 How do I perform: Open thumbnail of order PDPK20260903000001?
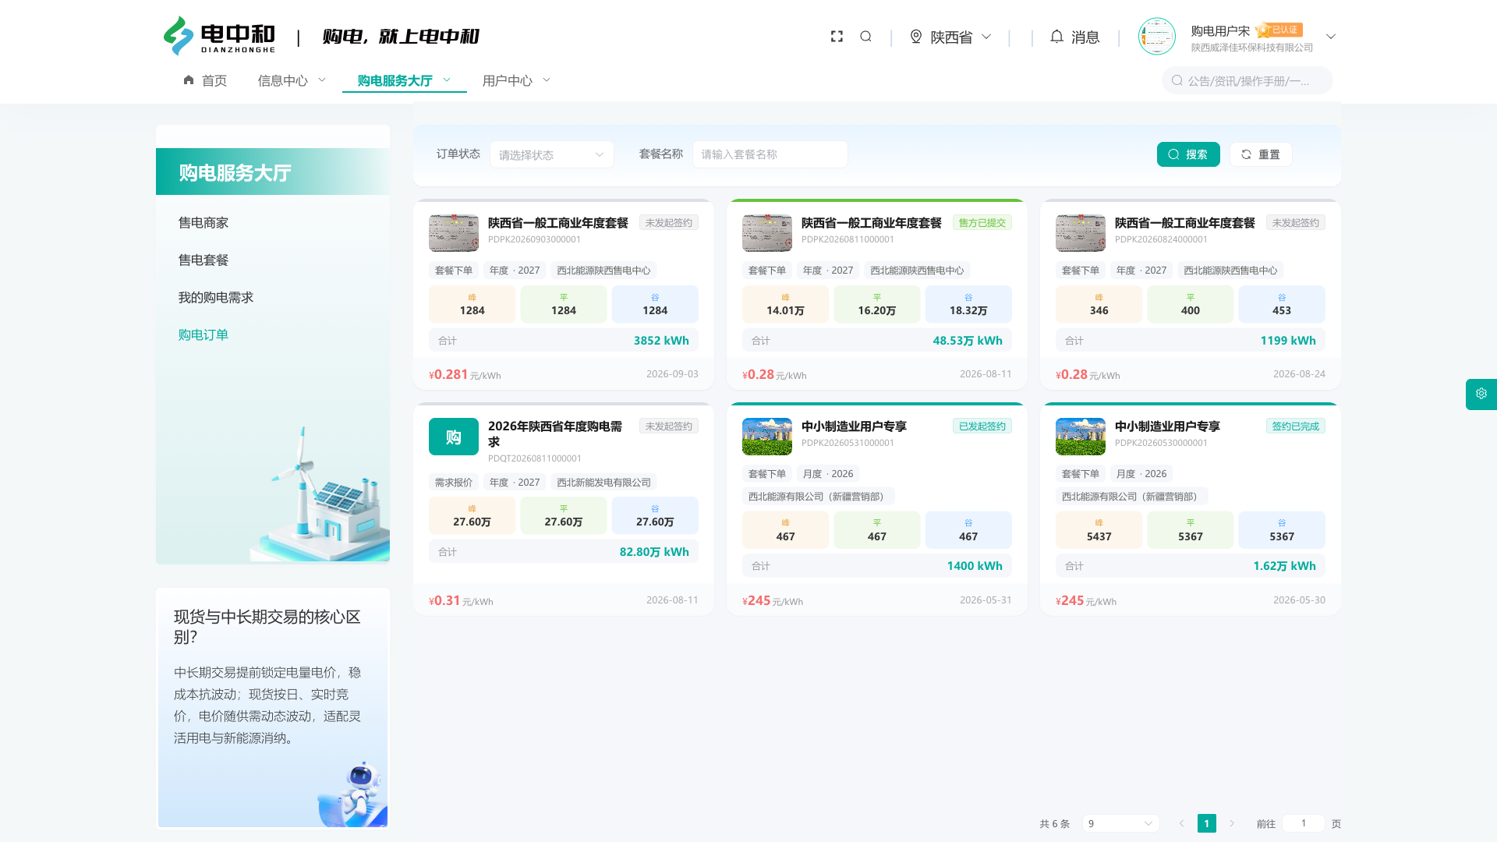(454, 233)
